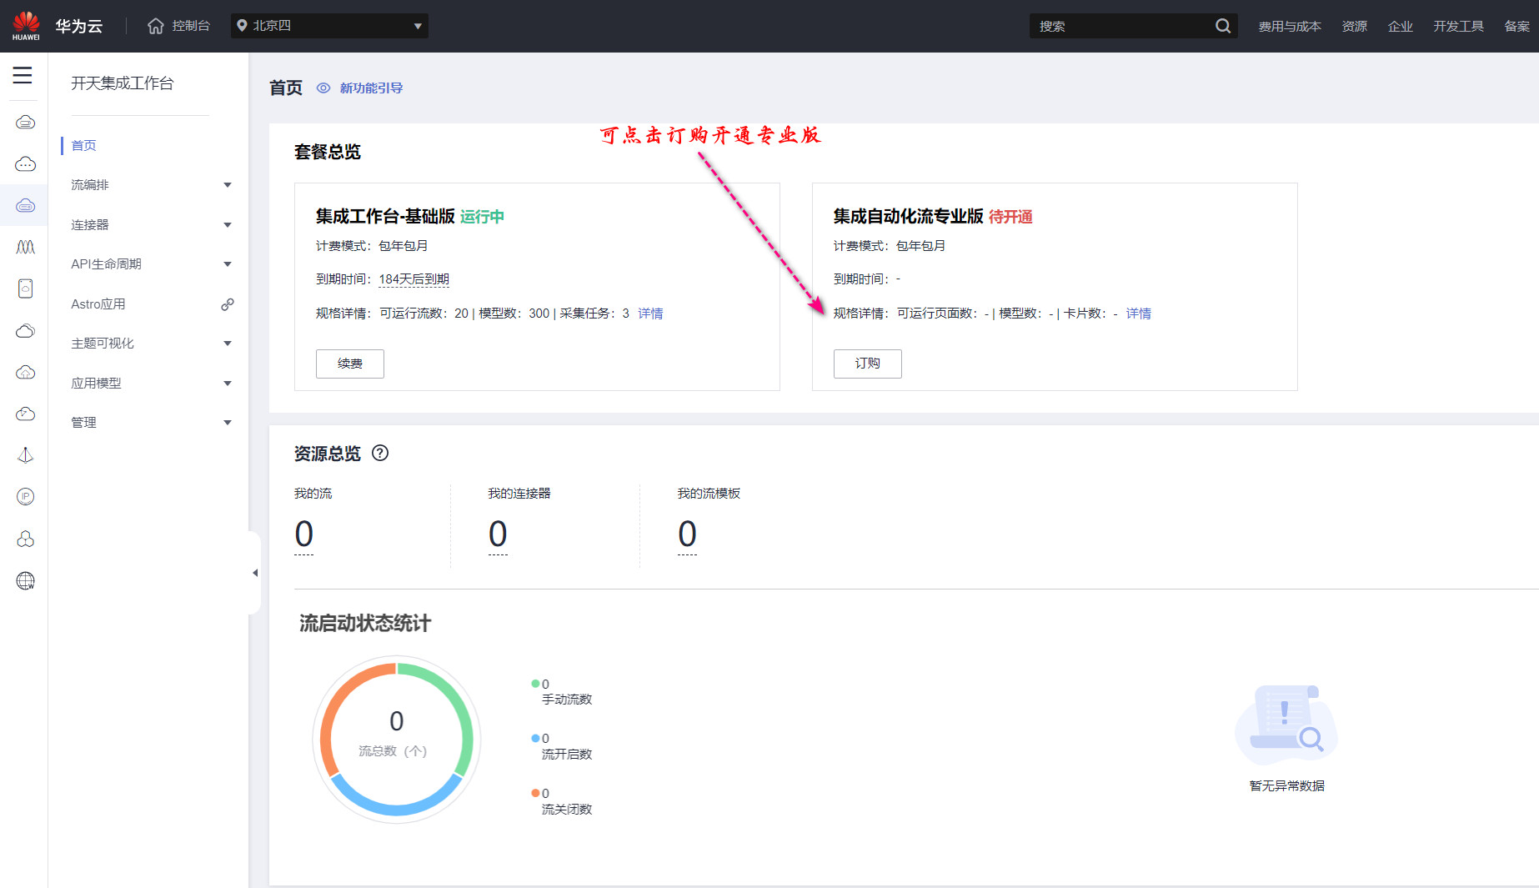Open the 资源 top menu
This screenshot has height=888, width=1539.
point(1355,26)
